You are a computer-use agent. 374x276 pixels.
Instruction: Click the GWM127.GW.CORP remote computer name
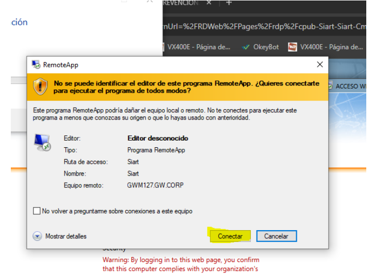coord(152,185)
